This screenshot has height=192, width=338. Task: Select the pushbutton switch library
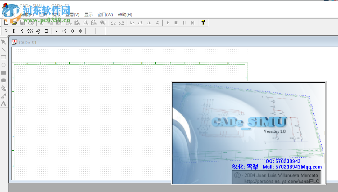pyautogui.click(x=64, y=31)
